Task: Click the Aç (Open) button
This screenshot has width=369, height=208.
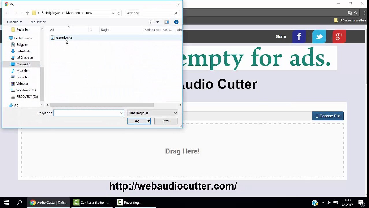Action: (137, 121)
